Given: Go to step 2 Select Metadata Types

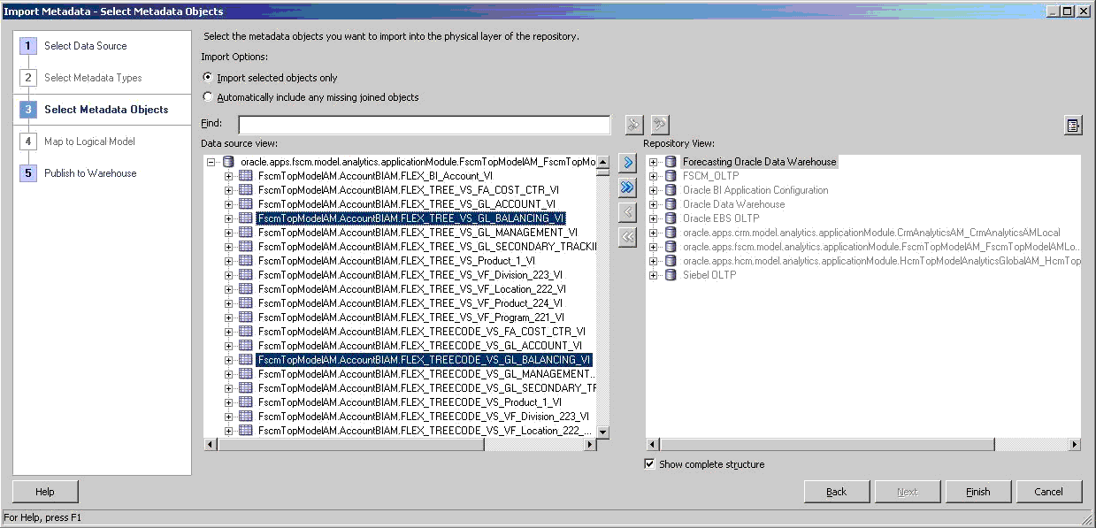Looking at the screenshot, I should [93, 78].
